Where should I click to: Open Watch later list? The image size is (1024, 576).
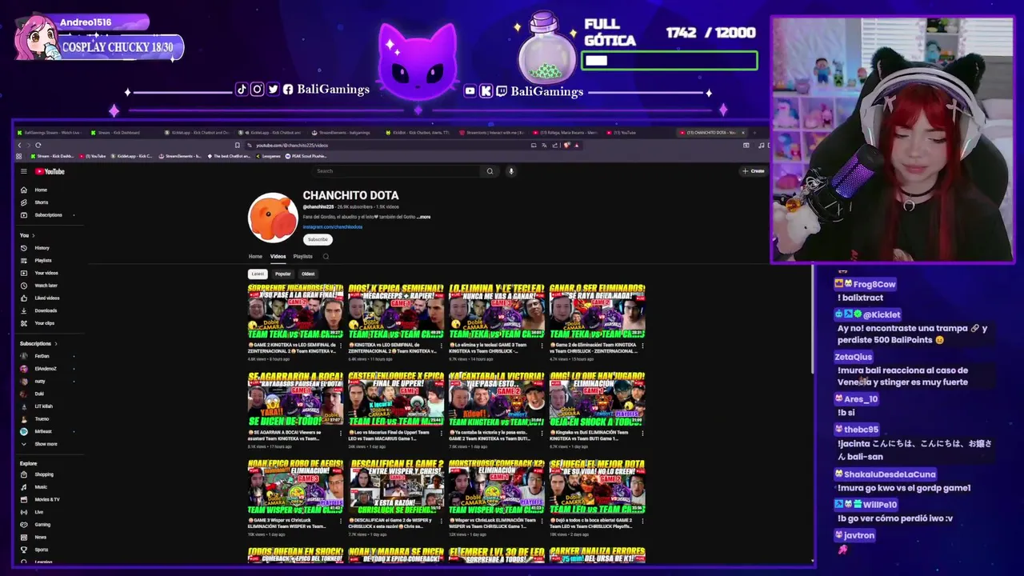pos(46,286)
